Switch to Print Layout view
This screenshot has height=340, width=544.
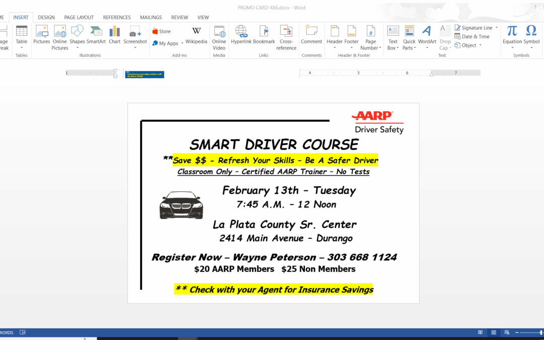tap(494, 332)
